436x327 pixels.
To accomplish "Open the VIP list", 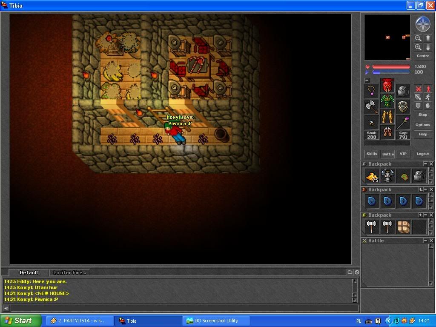I will [x=403, y=154].
